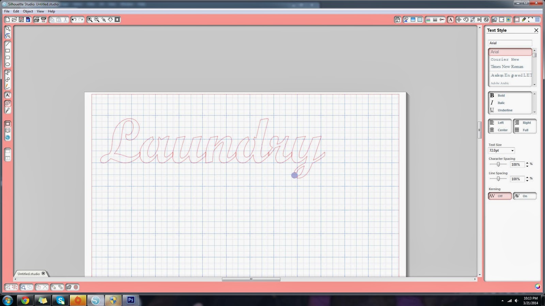Send to Silhouette cutter icon
545x306 pixels.
tap(43, 20)
